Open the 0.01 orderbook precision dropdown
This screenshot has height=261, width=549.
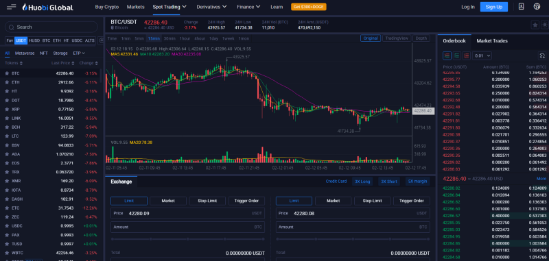[482, 55]
